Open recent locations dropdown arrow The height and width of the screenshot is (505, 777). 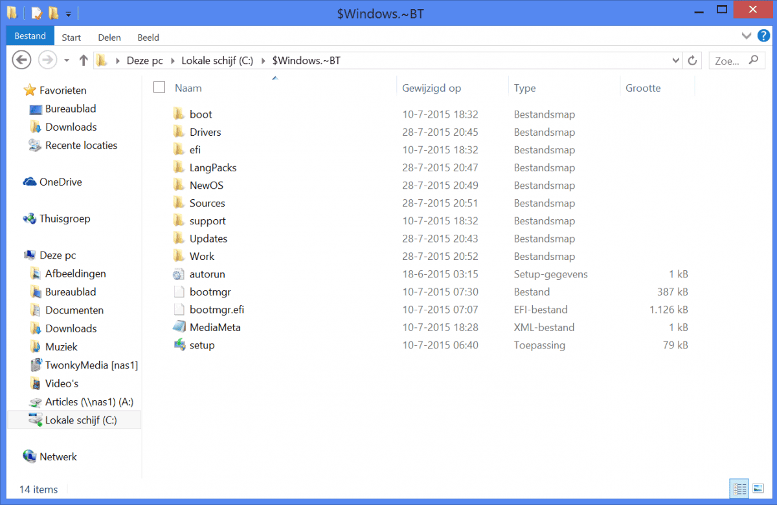point(67,61)
